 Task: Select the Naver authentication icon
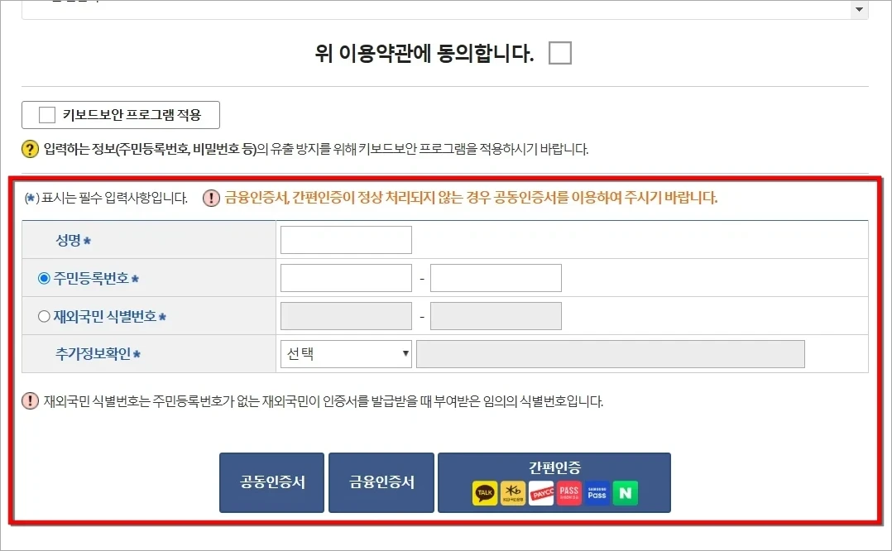click(x=625, y=492)
